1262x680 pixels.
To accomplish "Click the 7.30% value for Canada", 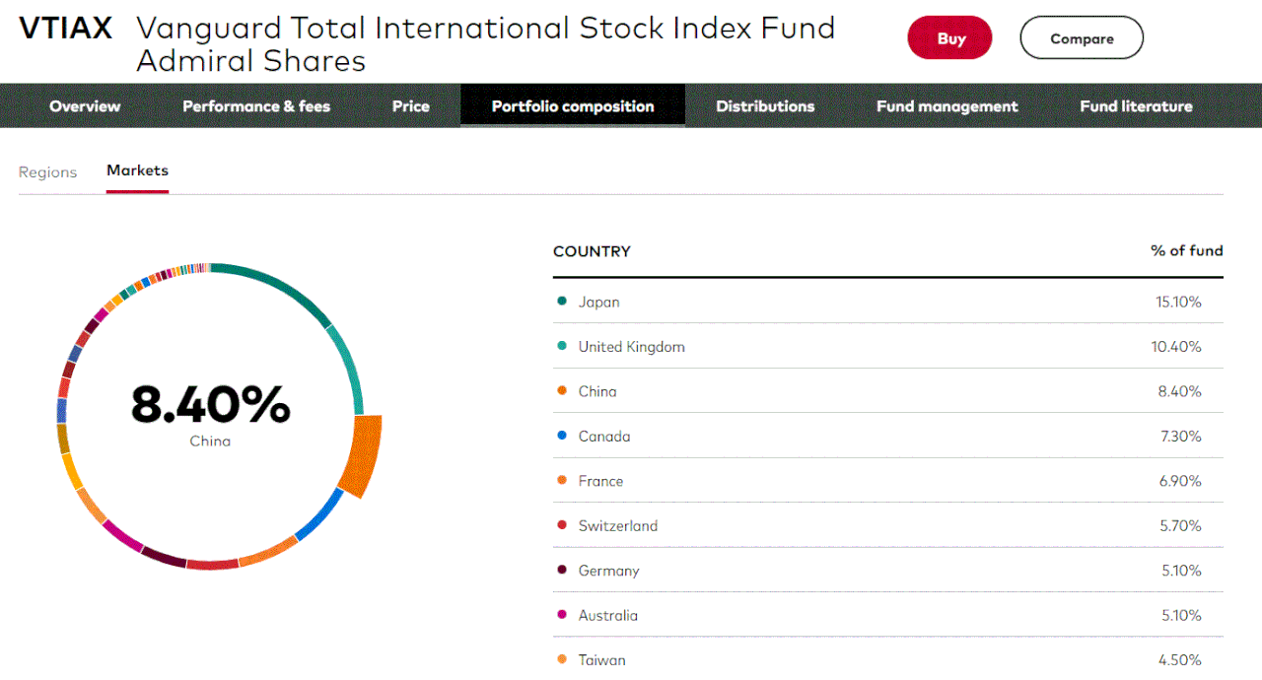I will click(x=1180, y=437).
